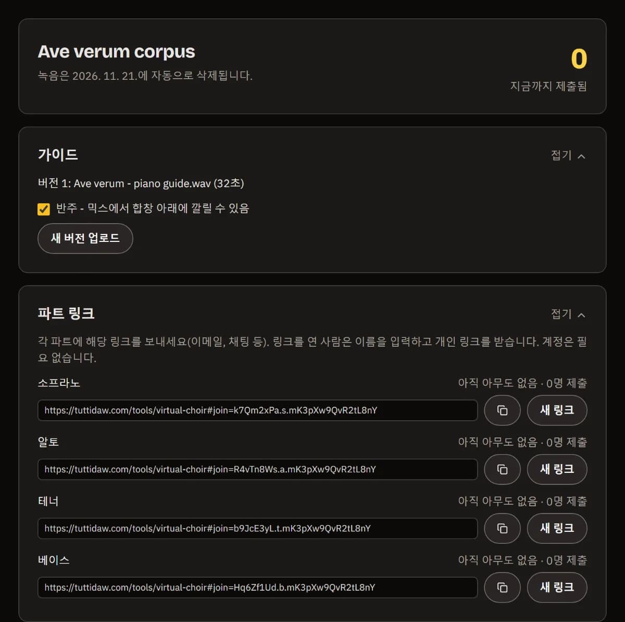Copy the 알토 part link
Screen dimensions: 625x622
(502, 469)
